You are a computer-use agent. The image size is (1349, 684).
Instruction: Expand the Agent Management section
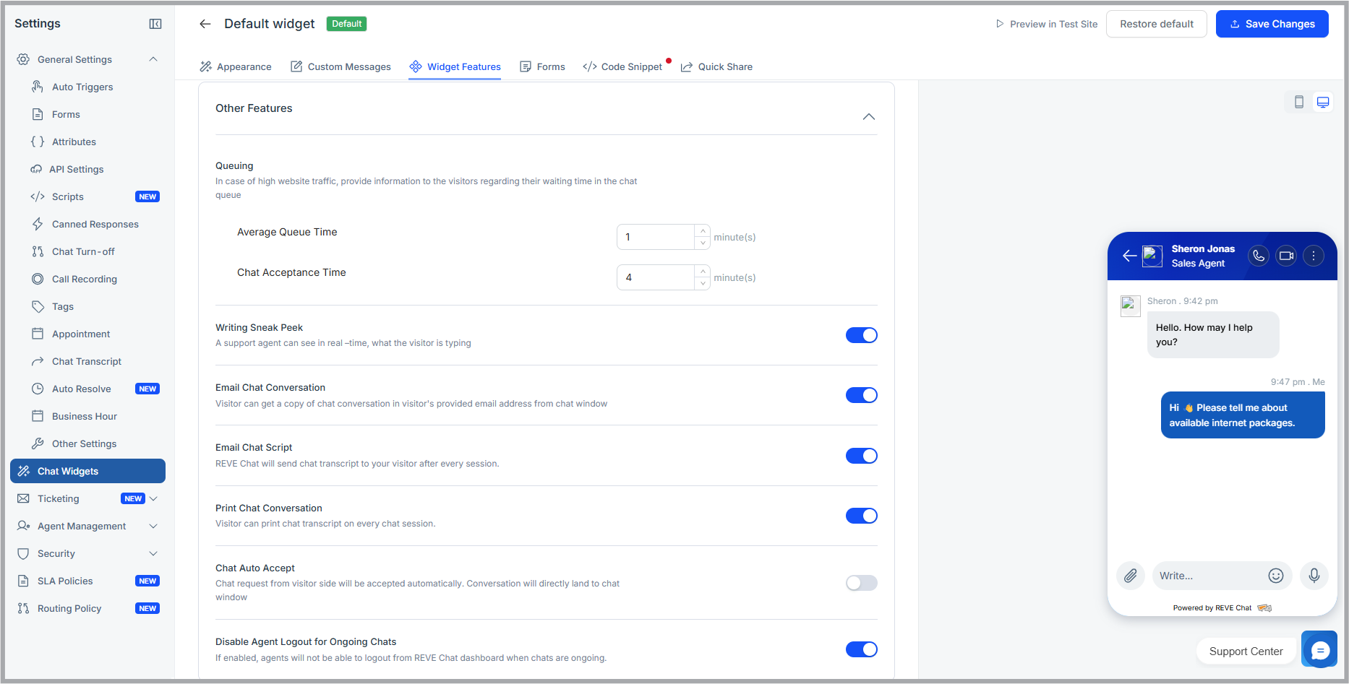coord(153,526)
